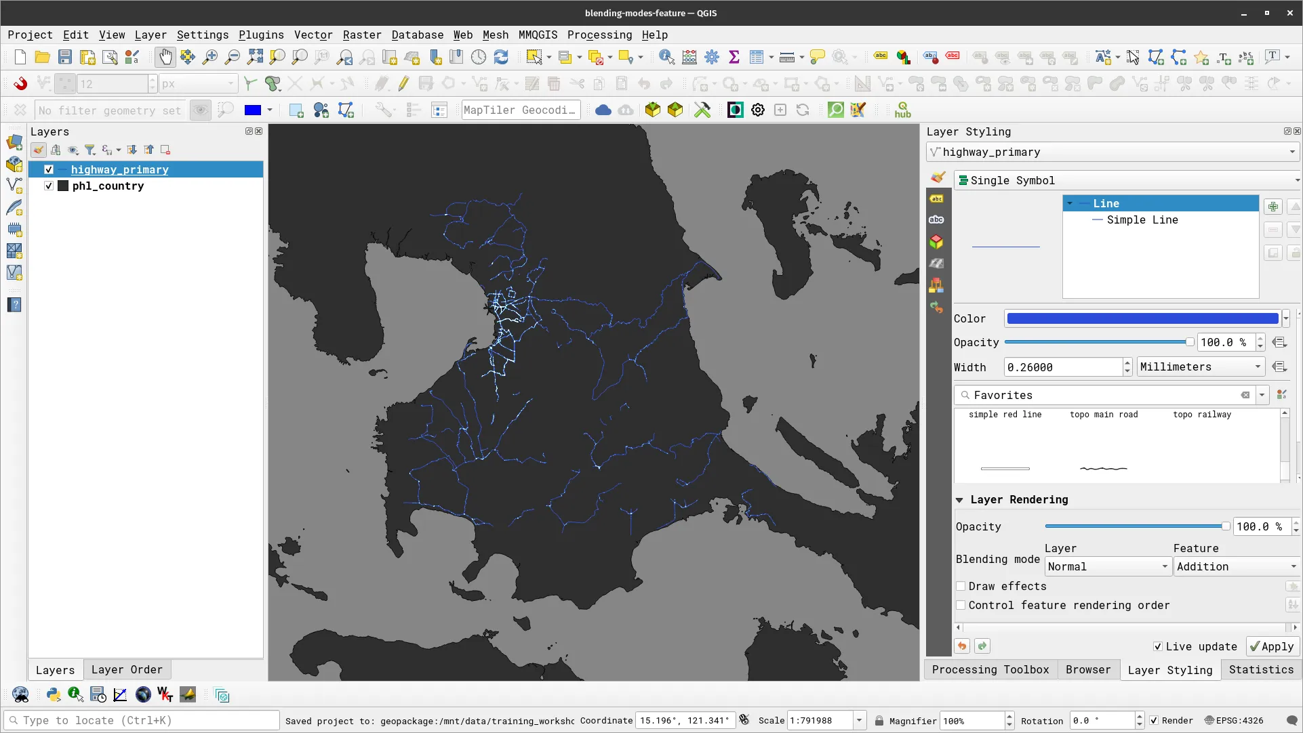Image resolution: width=1303 pixels, height=733 pixels.
Task: Check Control feature rendering order
Action: [x=961, y=605]
